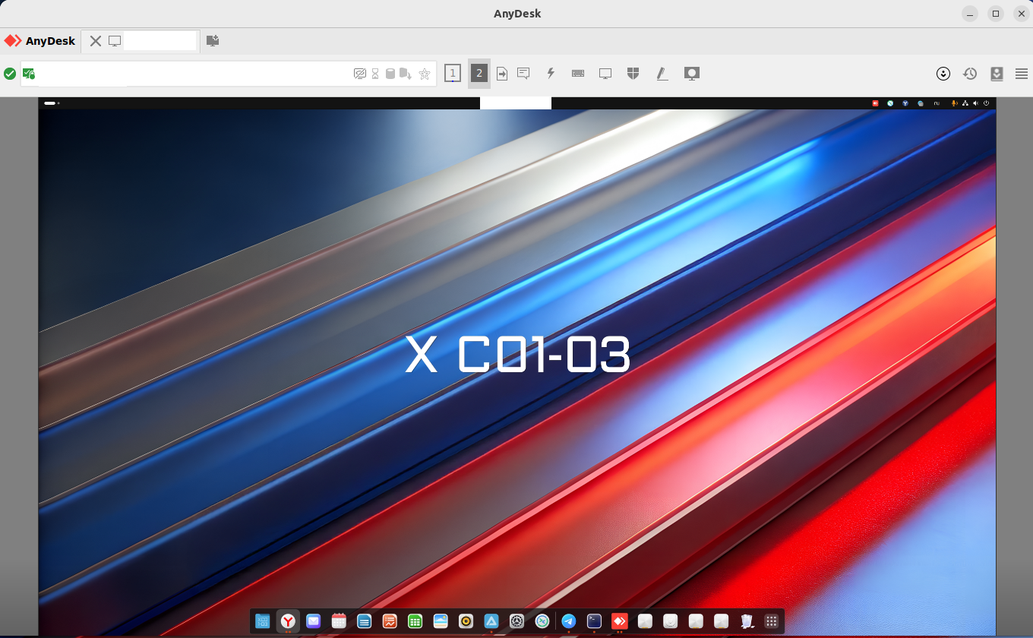Click the file transfer arrow icon
The image size is (1033, 638).
[x=502, y=74]
